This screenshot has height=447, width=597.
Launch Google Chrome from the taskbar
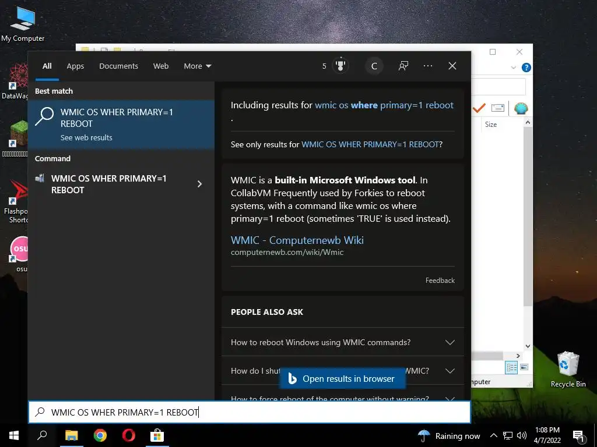coord(100,435)
